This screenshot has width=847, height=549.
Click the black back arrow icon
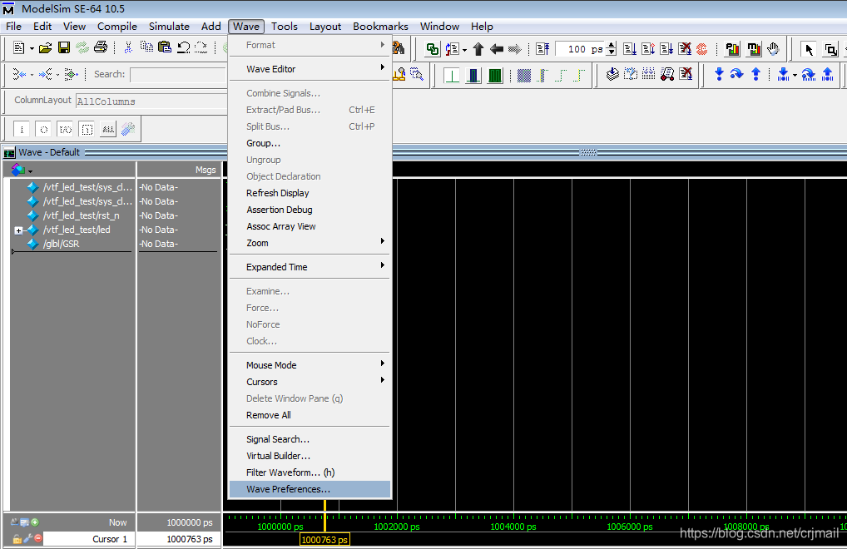(x=497, y=49)
